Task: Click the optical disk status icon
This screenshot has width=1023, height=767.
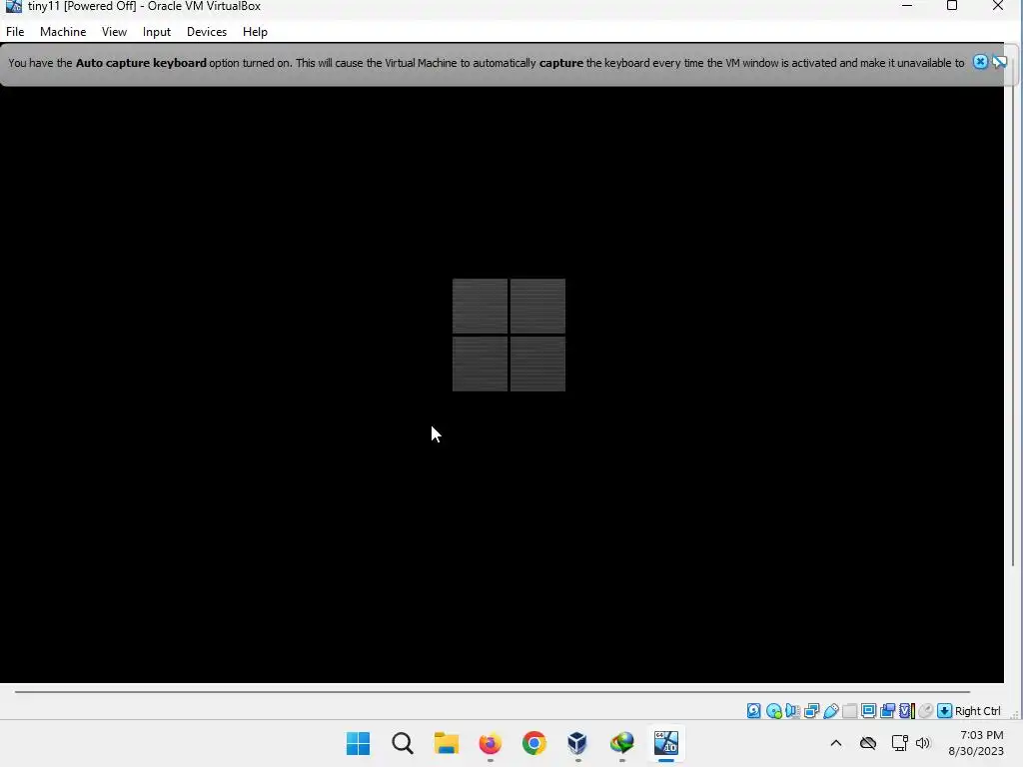Action: tap(774, 711)
